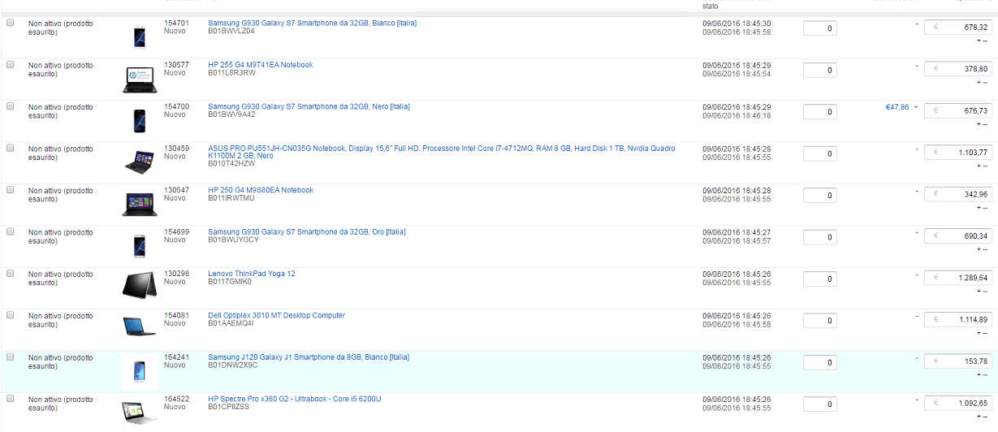Focus quantity field for Galaxy S7 Nero
This screenshot has height=432, width=998.
(819, 111)
